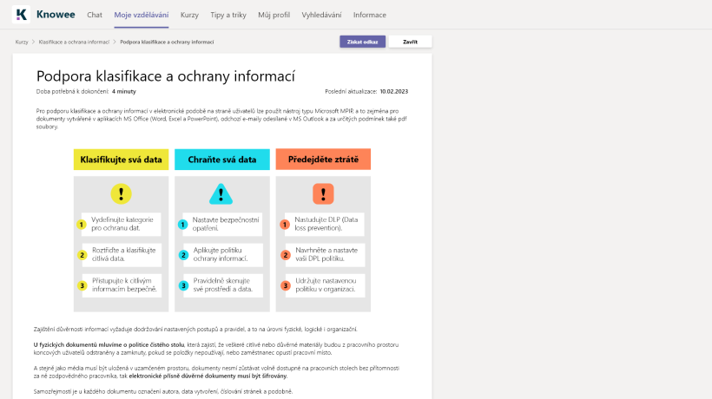Click blue warning triangle icon
This screenshot has width=712, height=399.
[221, 193]
